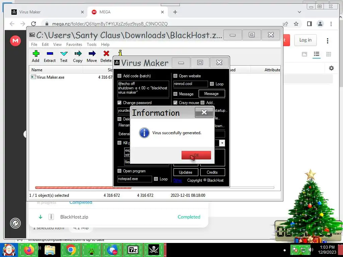
Task: Click the browser back arrow
Action: [x=12, y=24]
